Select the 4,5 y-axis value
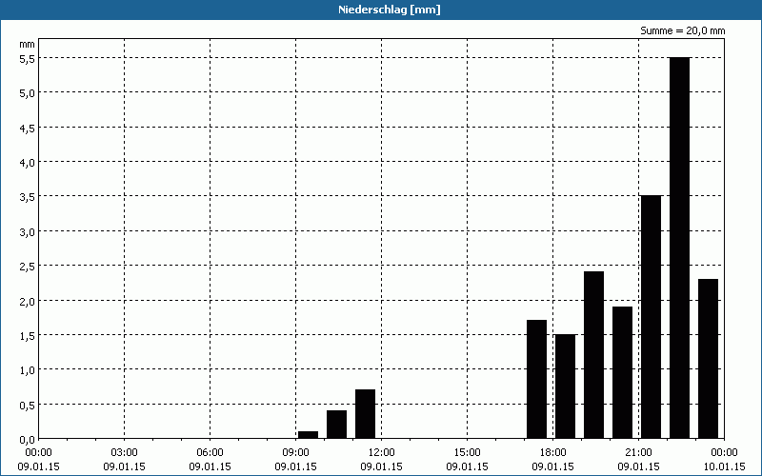The image size is (762, 476). [29, 128]
